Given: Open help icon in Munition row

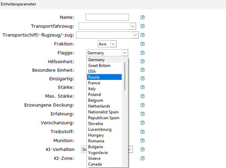Looking at the screenshot, I should (x=142, y=141).
